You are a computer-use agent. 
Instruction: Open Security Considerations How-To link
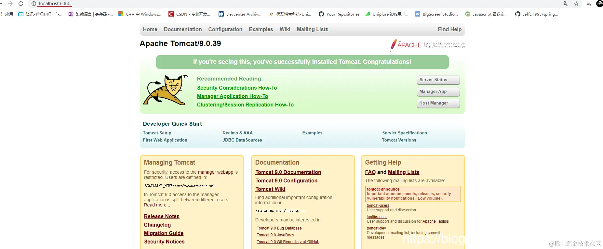(x=237, y=88)
